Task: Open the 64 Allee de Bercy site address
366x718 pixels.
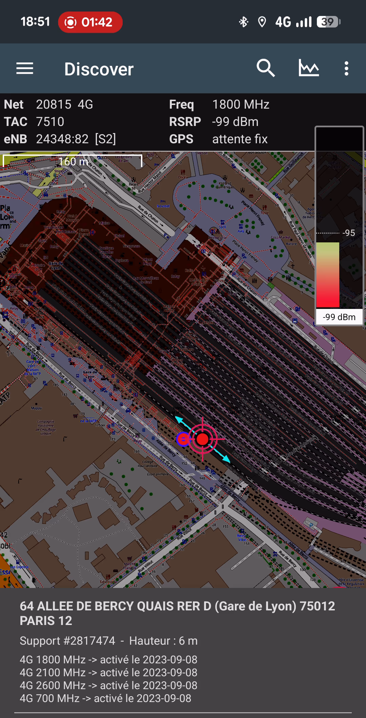Action: pyautogui.click(x=177, y=613)
